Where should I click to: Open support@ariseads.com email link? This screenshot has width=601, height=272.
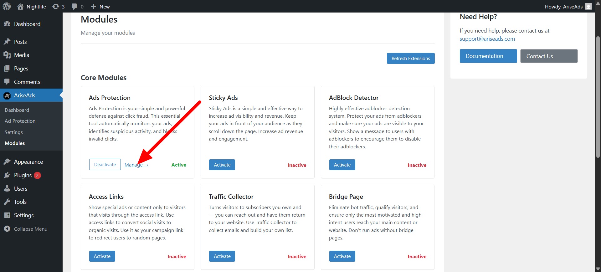click(x=487, y=39)
